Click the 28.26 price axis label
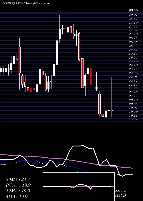The image size is (143, 201). pyautogui.click(x=133, y=23)
